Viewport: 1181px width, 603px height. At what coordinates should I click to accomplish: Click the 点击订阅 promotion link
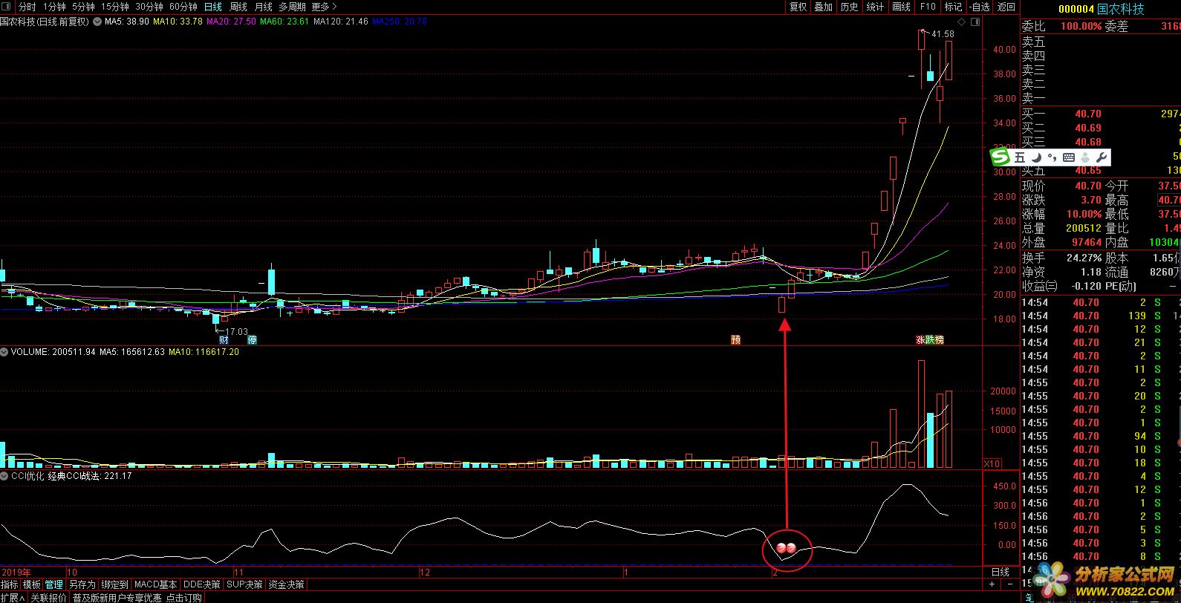183,597
